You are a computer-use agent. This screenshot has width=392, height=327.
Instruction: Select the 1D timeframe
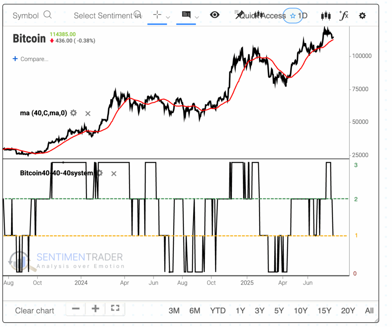click(303, 16)
